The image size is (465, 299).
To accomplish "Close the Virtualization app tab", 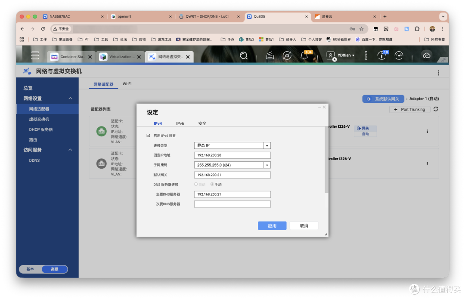I will point(139,57).
